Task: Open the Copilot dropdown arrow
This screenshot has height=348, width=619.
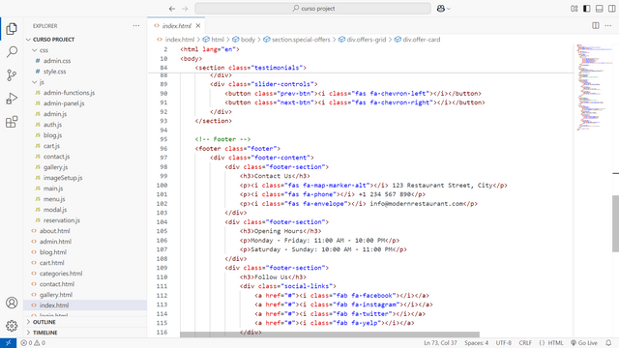Action: pyautogui.click(x=449, y=9)
